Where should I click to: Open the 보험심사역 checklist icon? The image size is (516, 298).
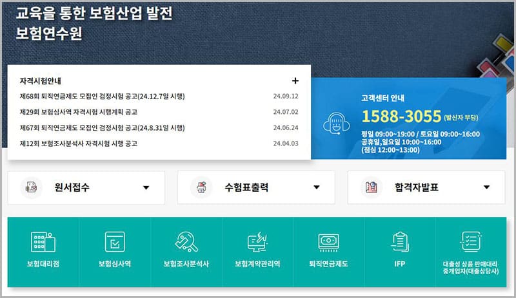[115, 242]
